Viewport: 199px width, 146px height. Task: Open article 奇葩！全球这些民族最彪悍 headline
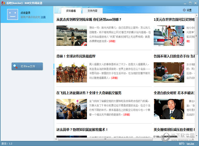point(76,56)
